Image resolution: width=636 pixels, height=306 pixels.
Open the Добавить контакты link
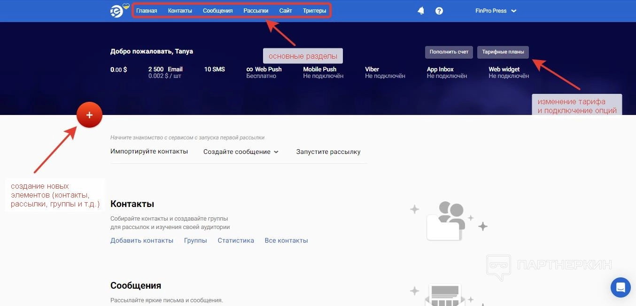142,240
